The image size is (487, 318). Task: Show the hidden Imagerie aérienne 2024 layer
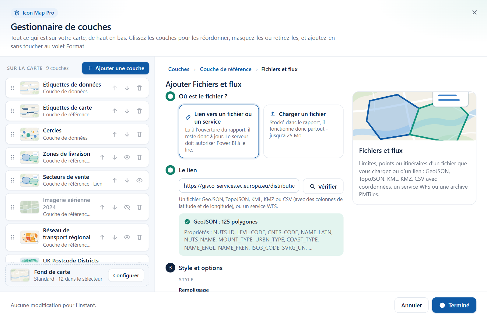tap(127, 207)
